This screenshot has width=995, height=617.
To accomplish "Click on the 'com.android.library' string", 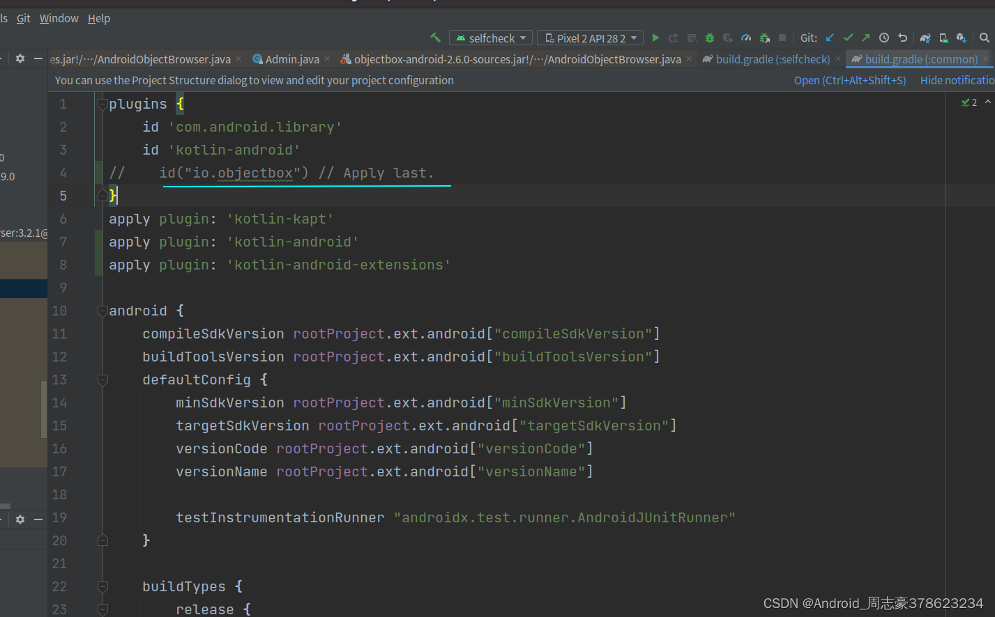I will pos(255,127).
